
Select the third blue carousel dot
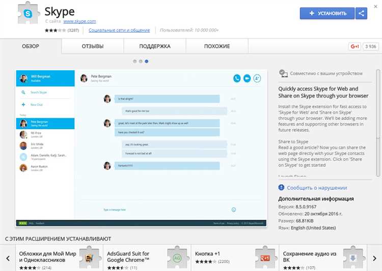pyautogui.click(x=147, y=61)
